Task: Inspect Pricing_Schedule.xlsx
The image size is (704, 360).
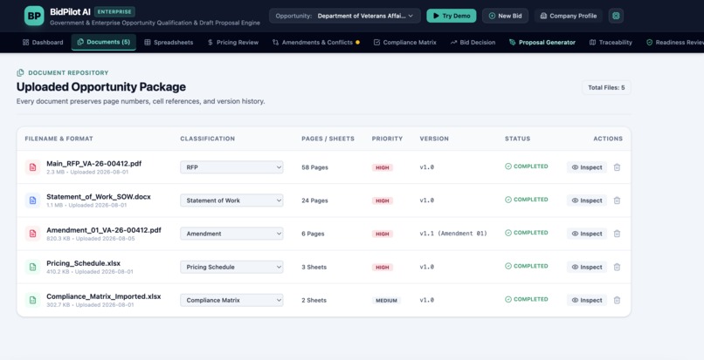Action: click(x=587, y=267)
